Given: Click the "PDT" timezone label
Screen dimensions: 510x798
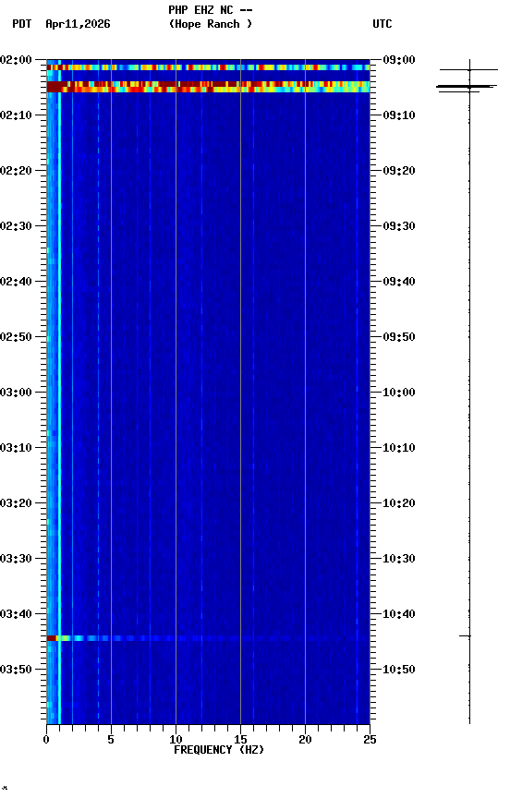Looking at the screenshot, I should [22, 24].
